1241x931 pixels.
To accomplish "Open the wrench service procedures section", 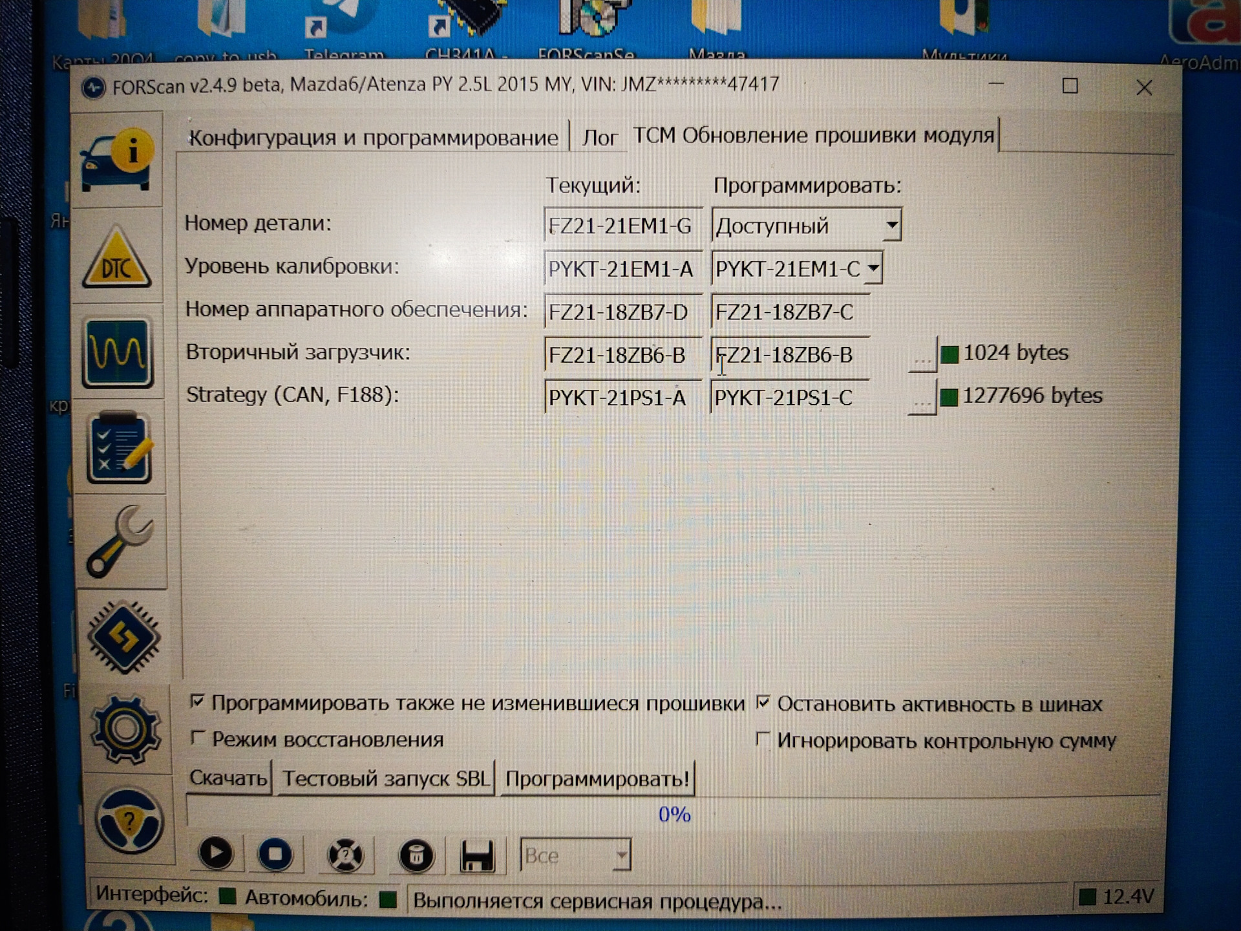I will (120, 542).
